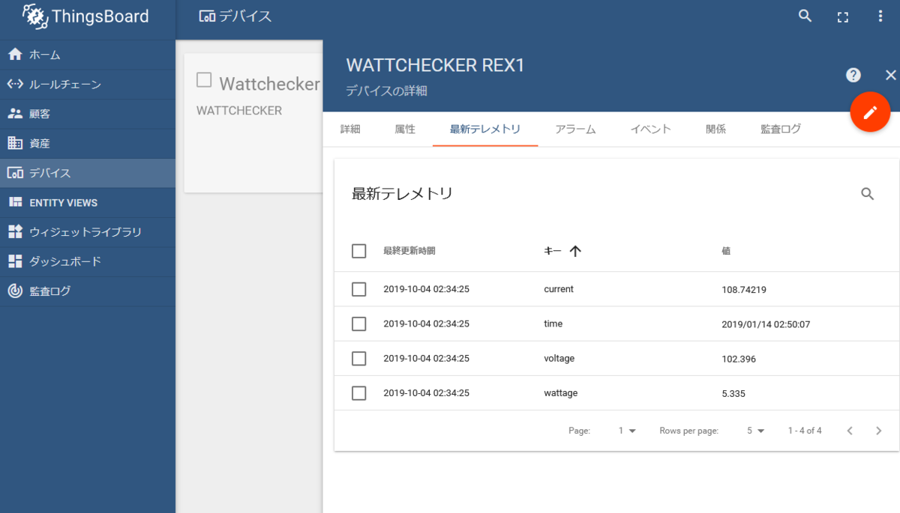Click the time value 2019/01/14 02:50:07
Screen dimensions: 900x513
coord(766,324)
